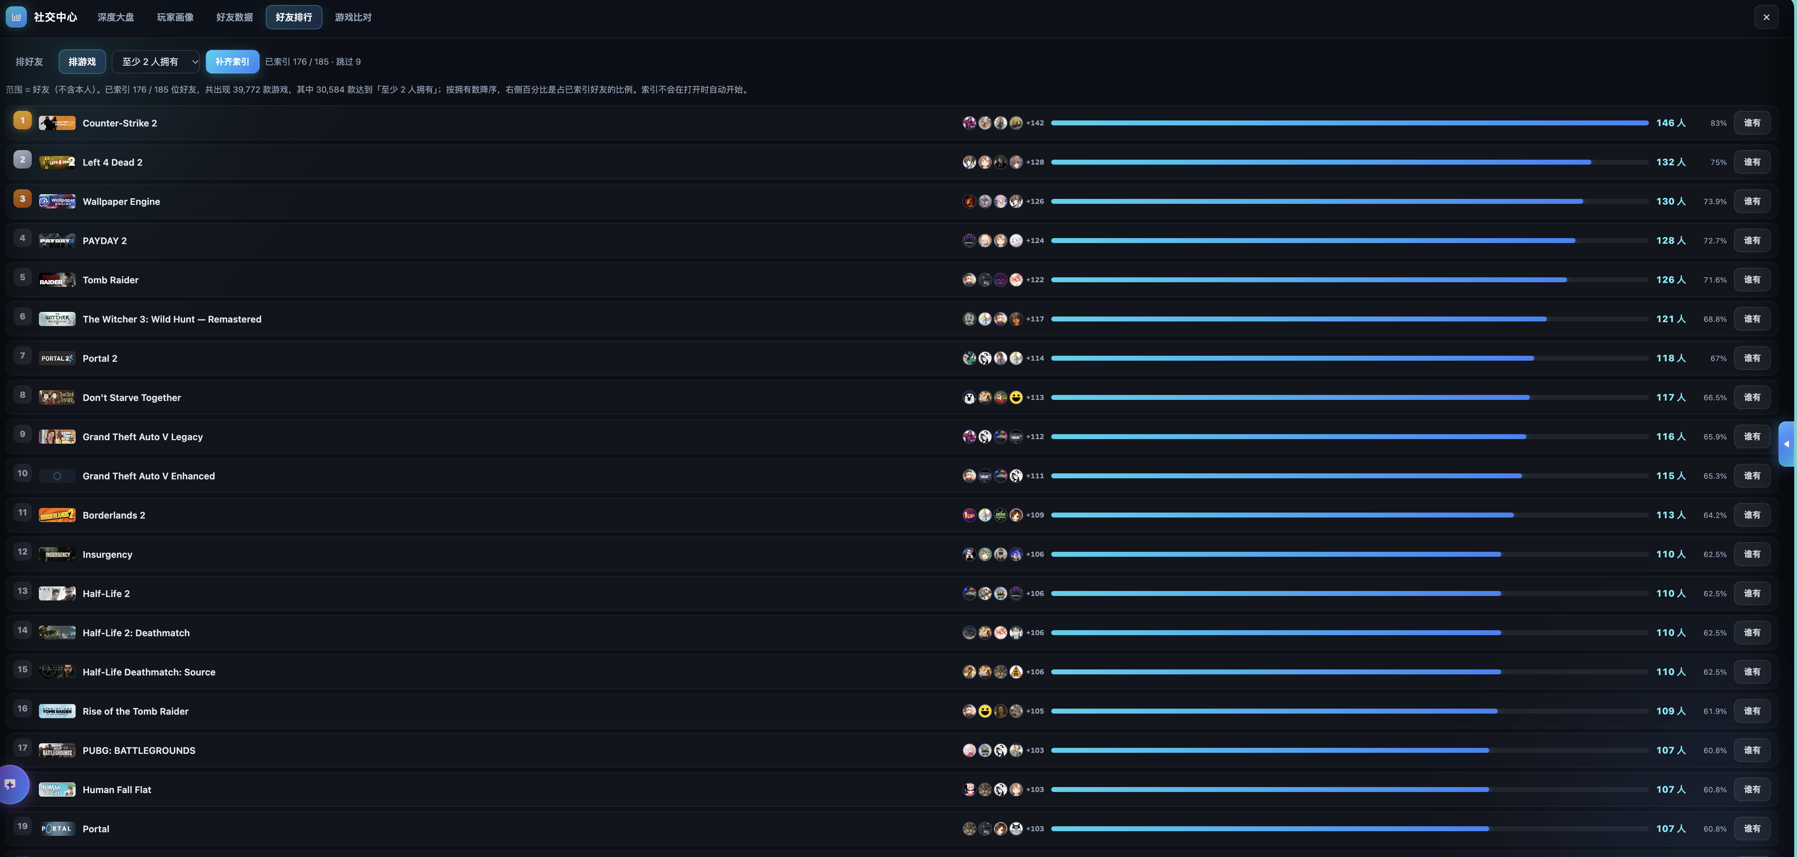
Task: Click the Borderlands 2 game thumbnail
Action: 57,515
